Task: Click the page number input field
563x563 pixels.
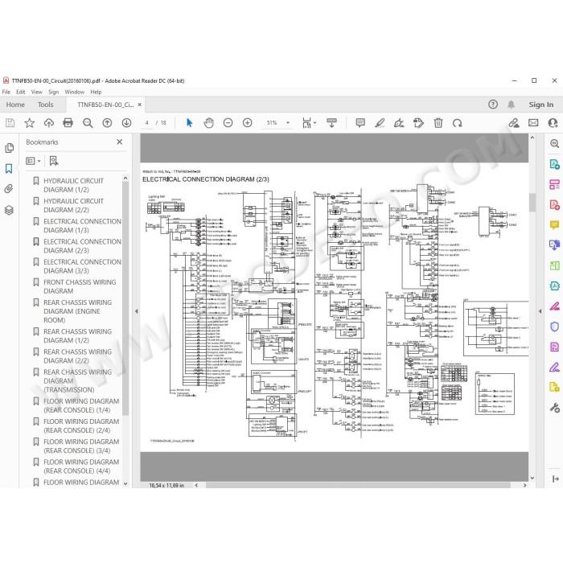Action: pyautogui.click(x=147, y=123)
